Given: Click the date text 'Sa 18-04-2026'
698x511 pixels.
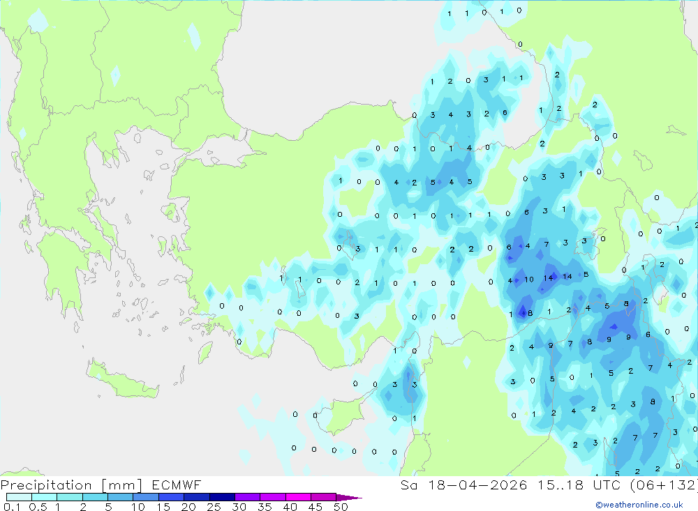Looking at the screenshot, I should coord(463,485).
